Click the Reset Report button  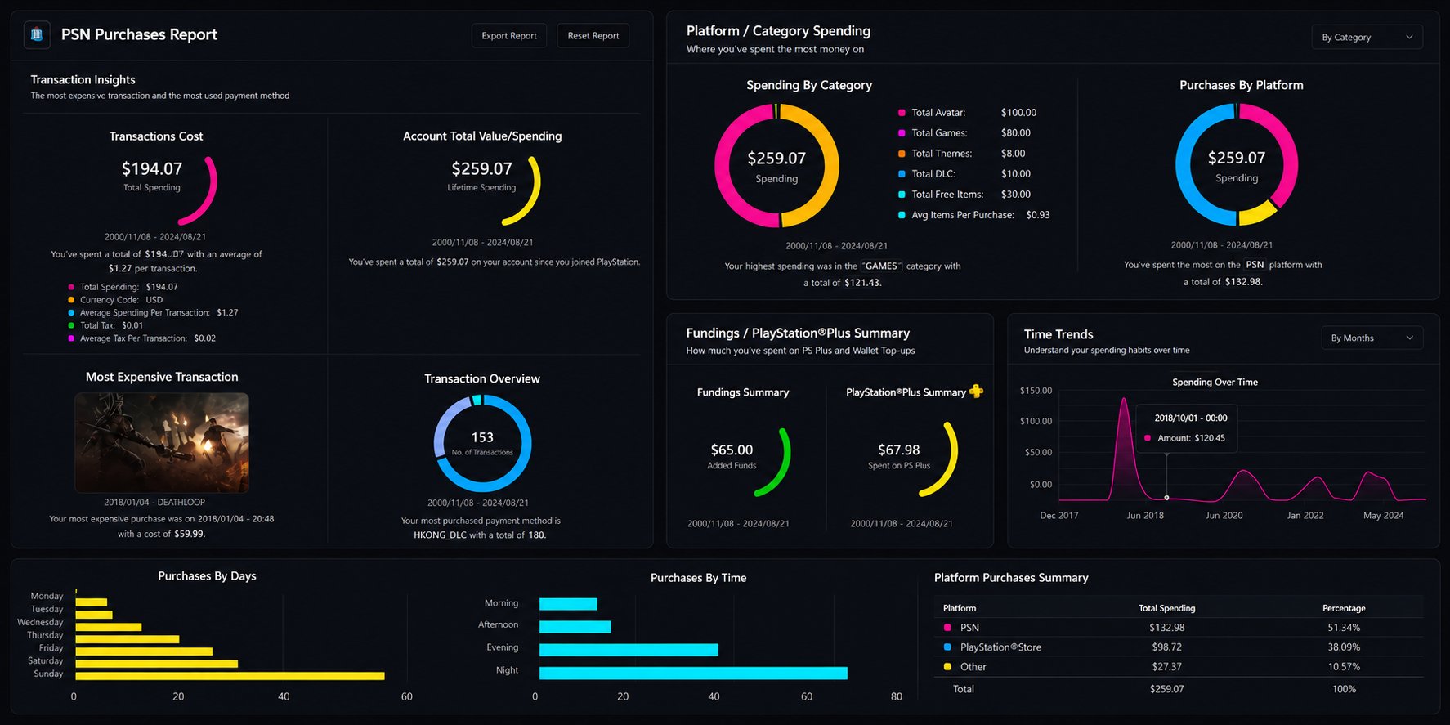coord(593,35)
